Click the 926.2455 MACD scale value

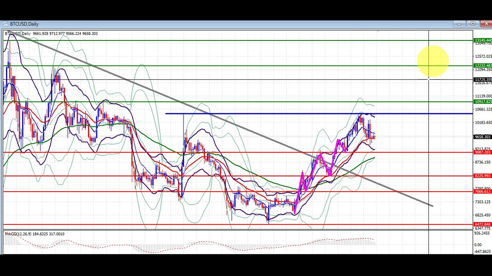(483, 233)
